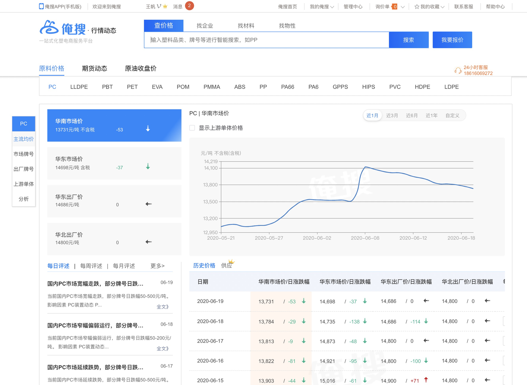527x385 pixels.
Task: Switch to the 期货动态 tab
Action: (x=94, y=68)
